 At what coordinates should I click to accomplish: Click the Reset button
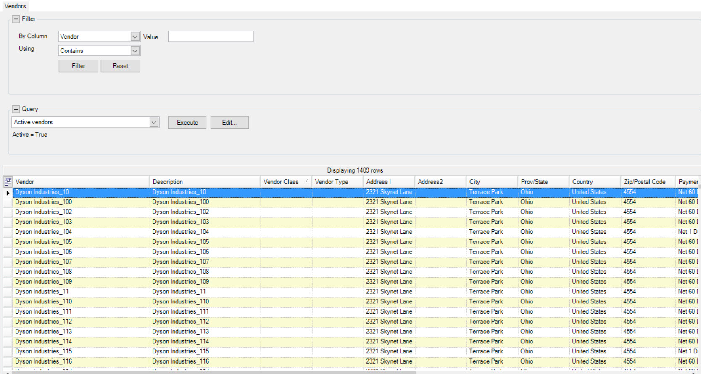[x=120, y=66]
